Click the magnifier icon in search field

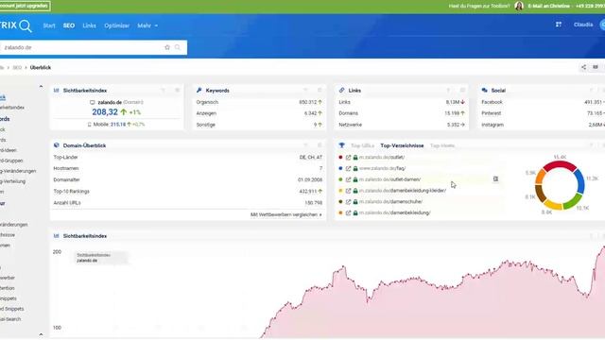178,47
